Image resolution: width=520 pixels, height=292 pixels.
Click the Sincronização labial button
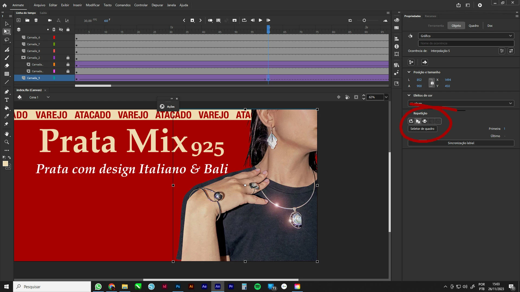coord(461,143)
